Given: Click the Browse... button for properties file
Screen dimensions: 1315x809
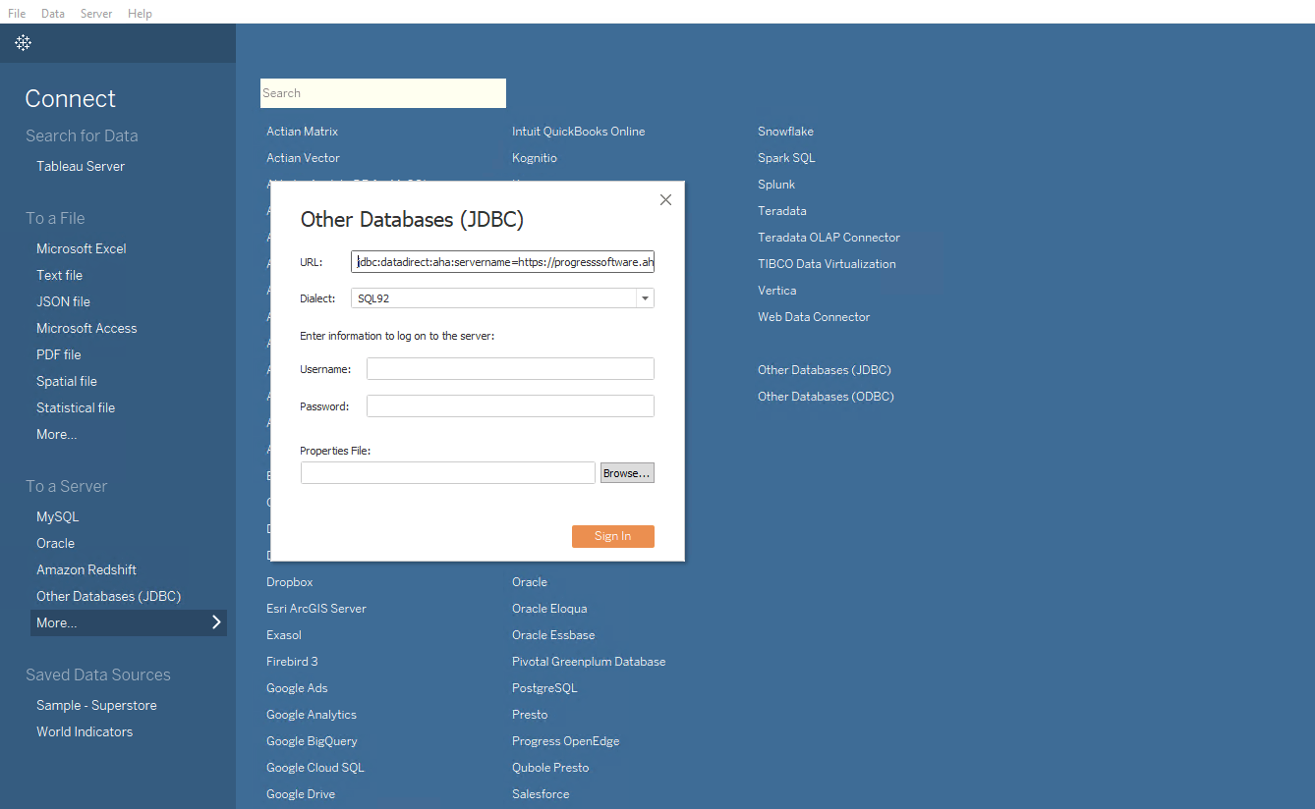Looking at the screenshot, I should (627, 473).
